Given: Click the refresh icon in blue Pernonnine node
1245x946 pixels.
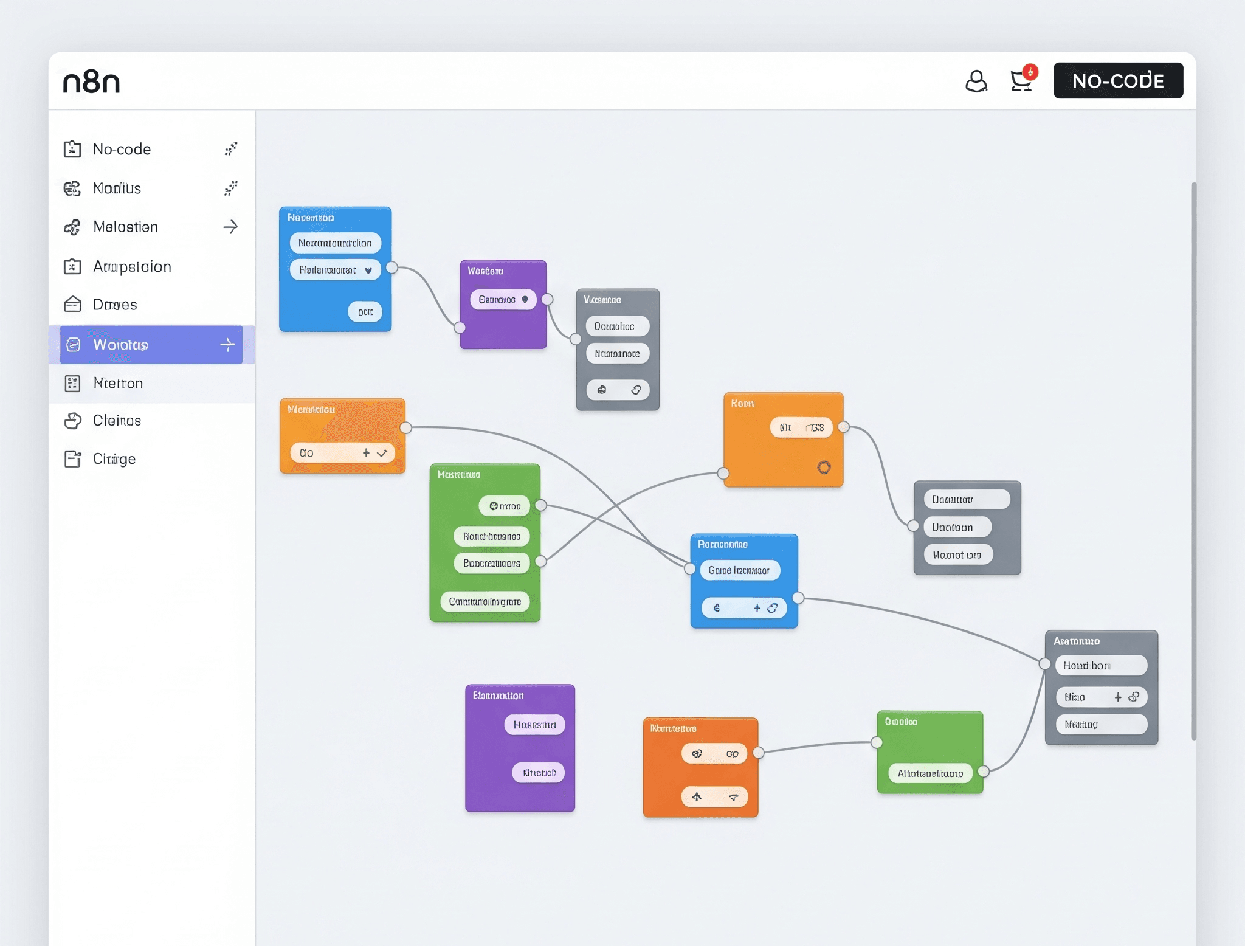Looking at the screenshot, I should click(x=773, y=608).
